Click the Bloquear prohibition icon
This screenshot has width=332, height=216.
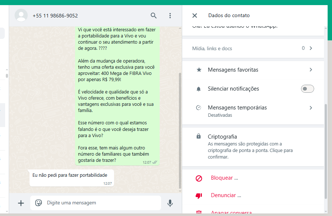[199, 179]
